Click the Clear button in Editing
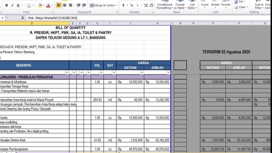 pyautogui.click(x=242, y=7)
